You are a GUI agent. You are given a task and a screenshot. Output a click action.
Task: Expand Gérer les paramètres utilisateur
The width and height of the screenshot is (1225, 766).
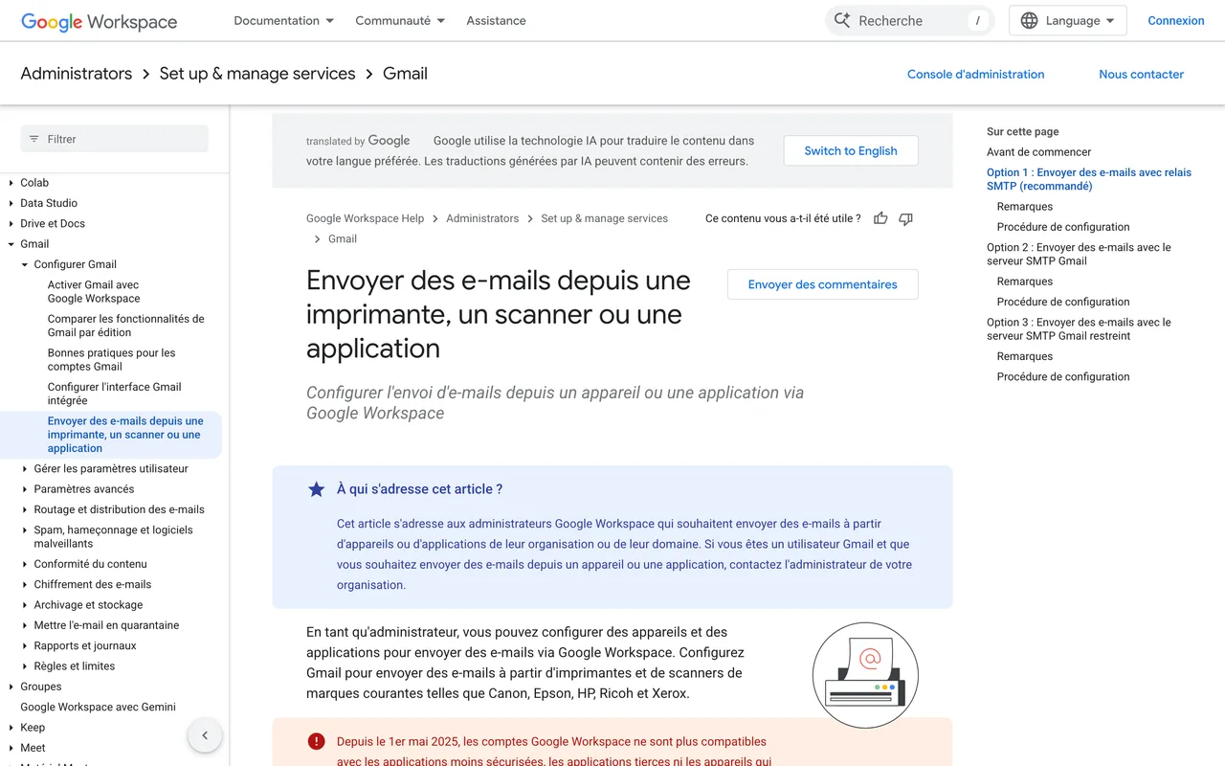pyautogui.click(x=25, y=469)
